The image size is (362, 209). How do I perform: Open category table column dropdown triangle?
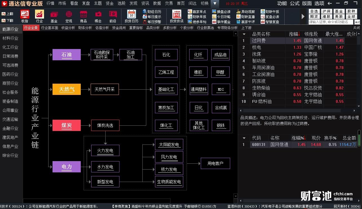(x=244, y=34)
